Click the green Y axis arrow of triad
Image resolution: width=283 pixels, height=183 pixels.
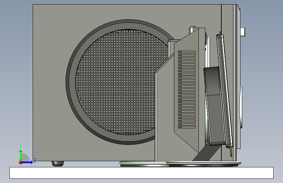pyautogui.click(x=21, y=156)
